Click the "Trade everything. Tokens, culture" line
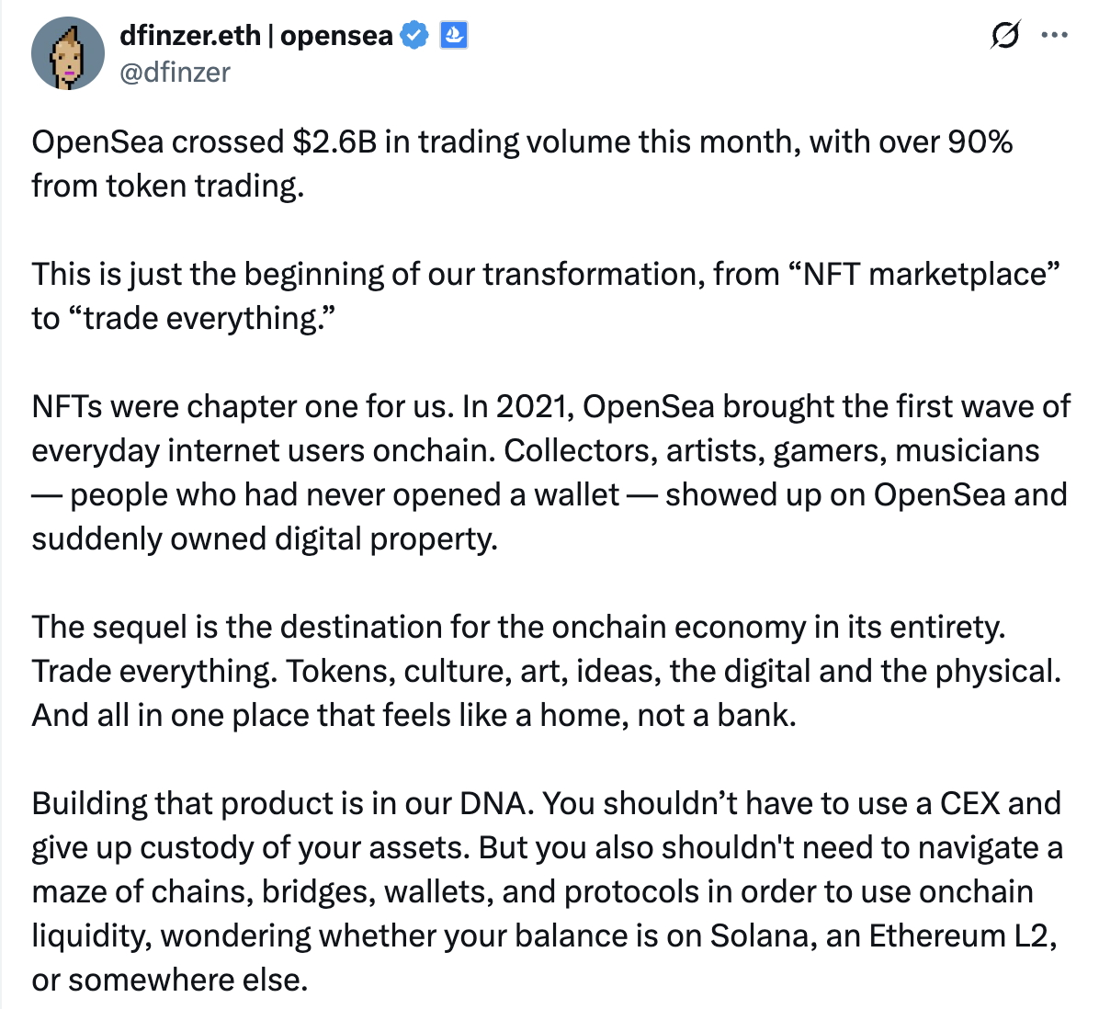Screen dimensions: 1099x1009 (x=546, y=672)
